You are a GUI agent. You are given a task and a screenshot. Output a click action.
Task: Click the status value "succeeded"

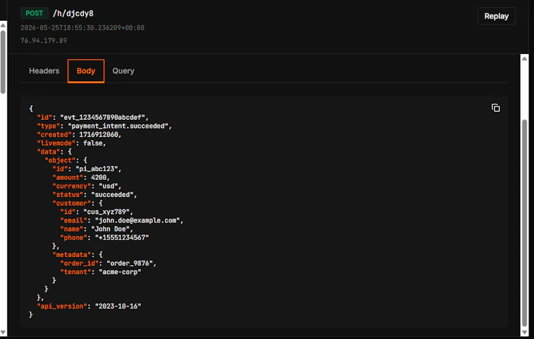tap(113, 194)
